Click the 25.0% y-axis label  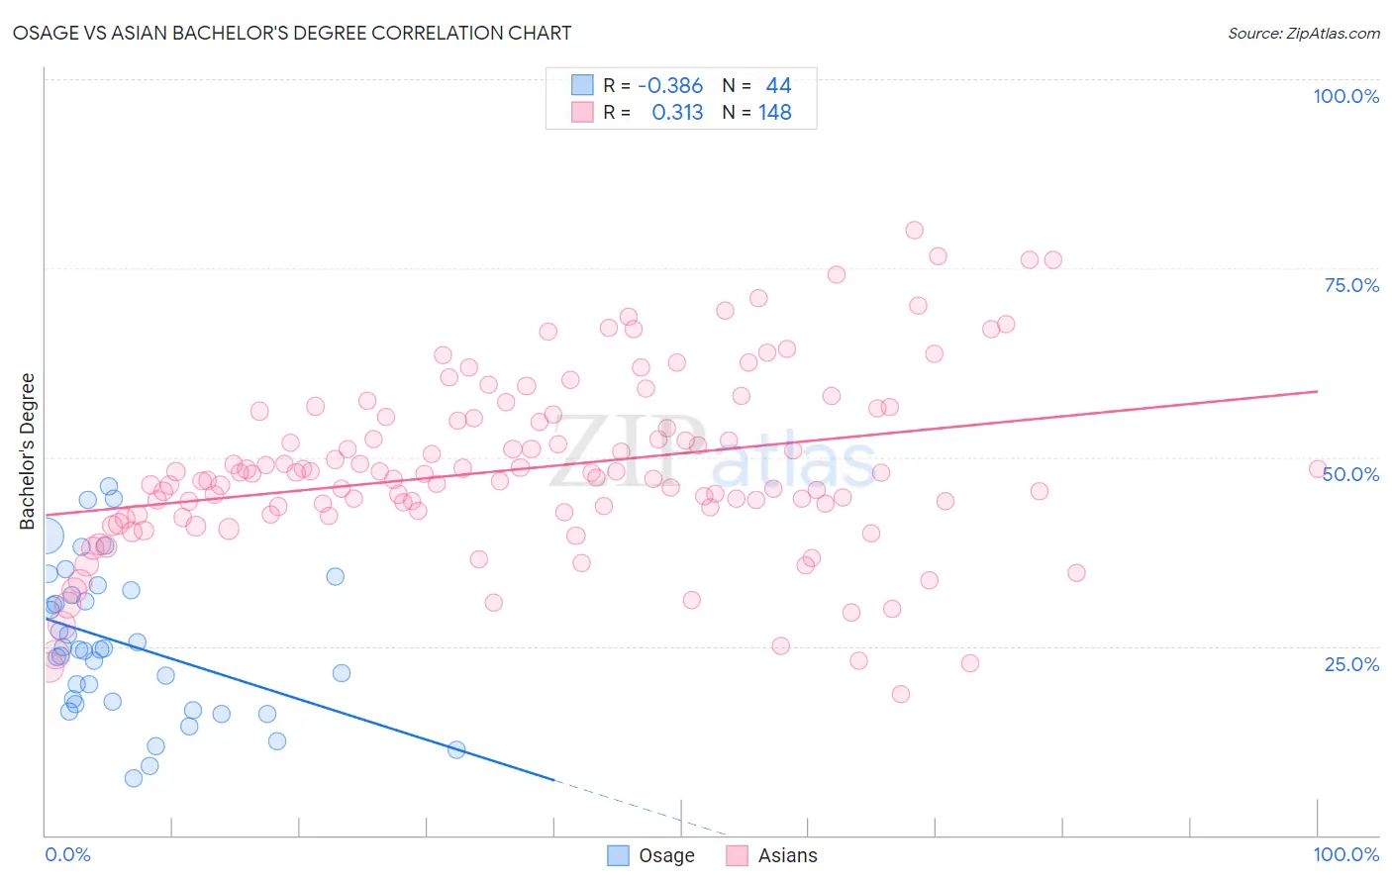click(x=1351, y=664)
